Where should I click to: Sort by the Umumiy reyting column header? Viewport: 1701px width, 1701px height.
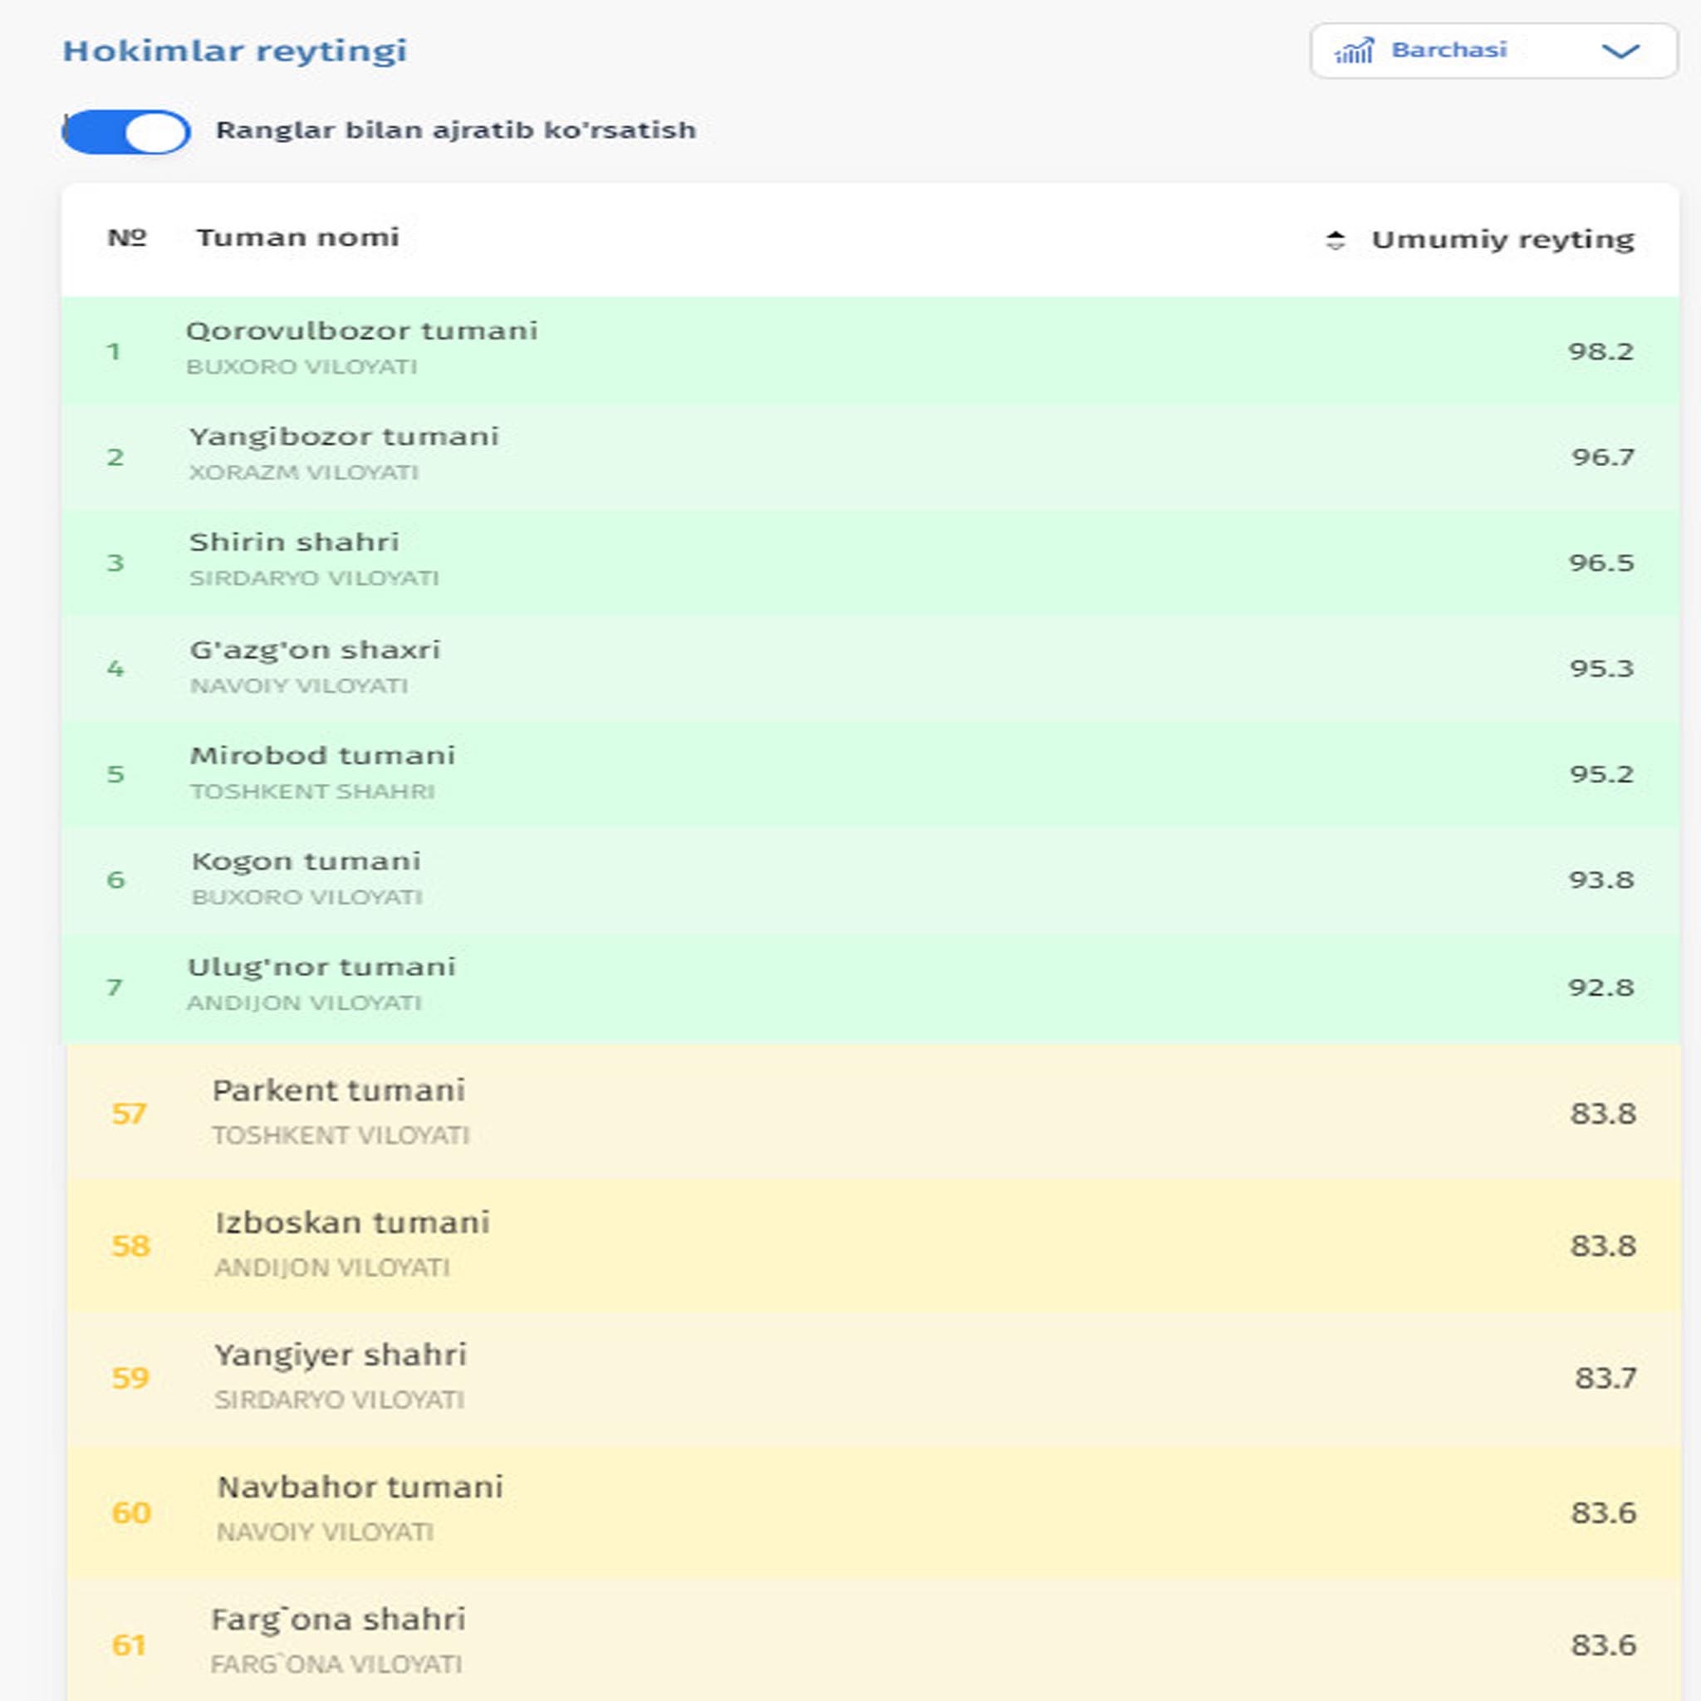(x=1502, y=239)
